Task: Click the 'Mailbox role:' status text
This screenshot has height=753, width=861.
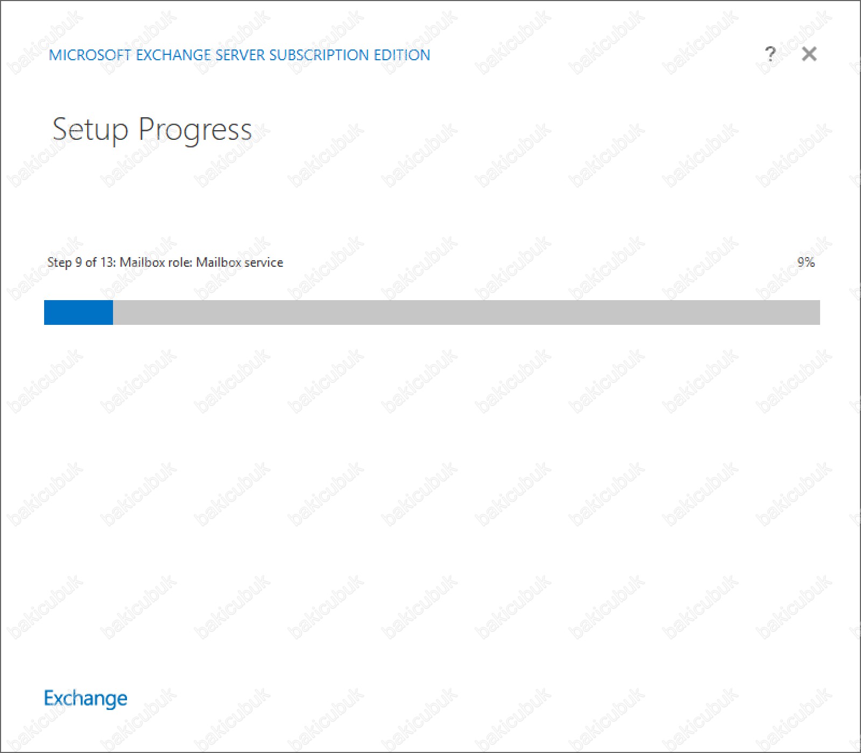Action: click(x=156, y=262)
